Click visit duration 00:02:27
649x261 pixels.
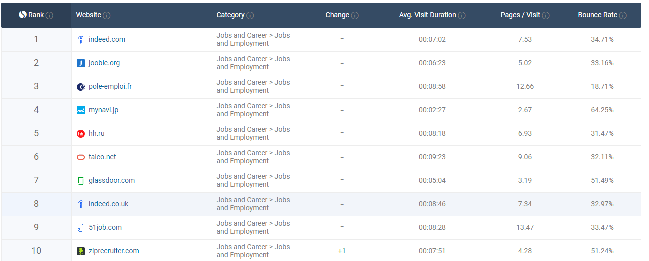(x=432, y=110)
